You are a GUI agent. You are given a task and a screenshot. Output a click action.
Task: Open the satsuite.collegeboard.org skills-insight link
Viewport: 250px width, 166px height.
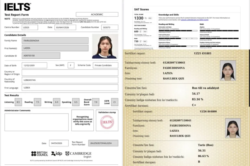pyautogui.click(x=195, y=20)
